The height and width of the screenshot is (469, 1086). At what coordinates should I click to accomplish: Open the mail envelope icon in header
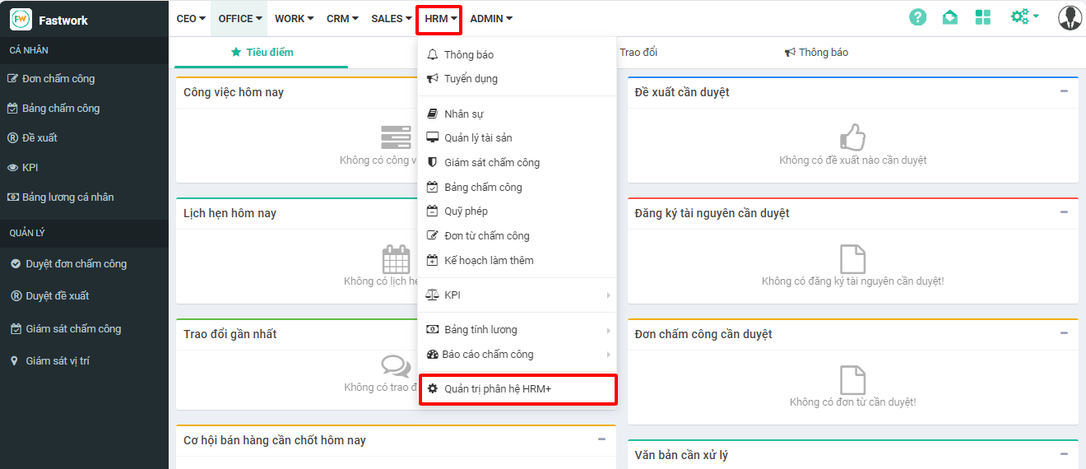pyautogui.click(x=949, y=17)
